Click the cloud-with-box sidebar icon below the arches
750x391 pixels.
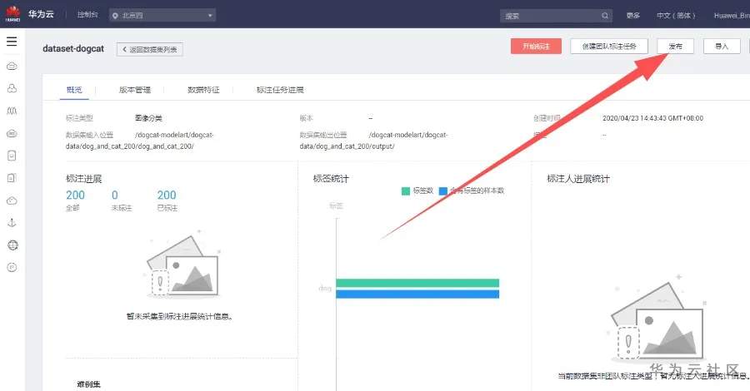(x=12, y=133)
